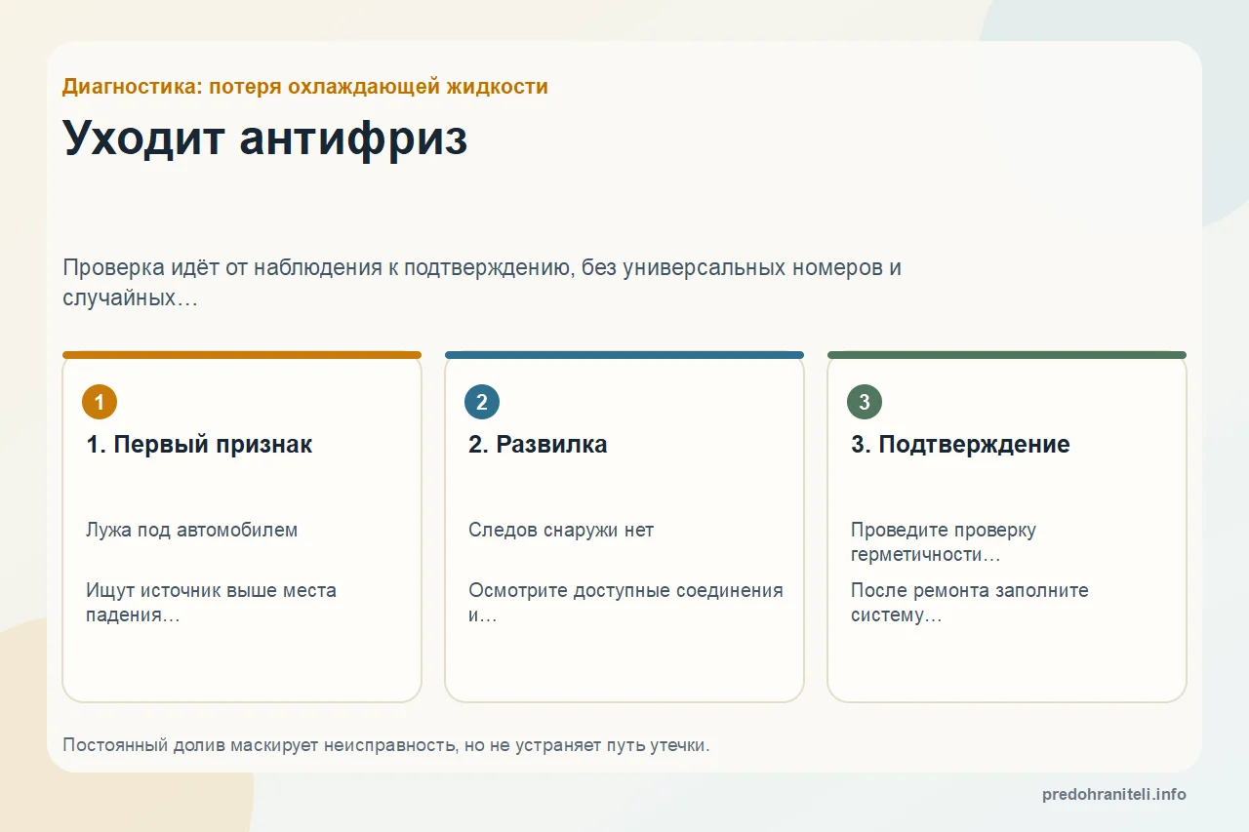The image size is (1249, 832).
Task: Select the heading "Уходит антифриз"
Action: point(265,139)
